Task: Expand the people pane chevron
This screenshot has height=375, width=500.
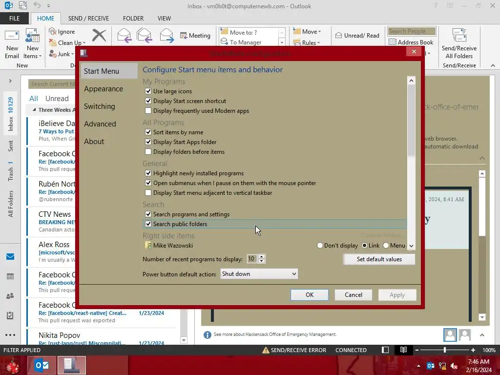Action: 482,335
